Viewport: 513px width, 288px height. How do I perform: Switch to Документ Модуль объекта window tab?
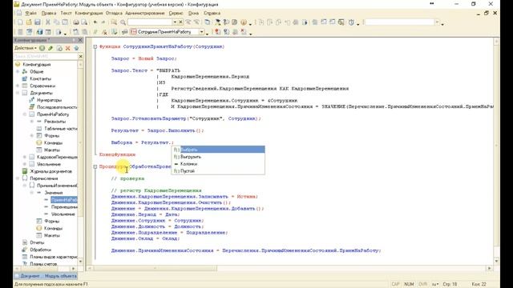pyautogui.click(x=46, y=276)
